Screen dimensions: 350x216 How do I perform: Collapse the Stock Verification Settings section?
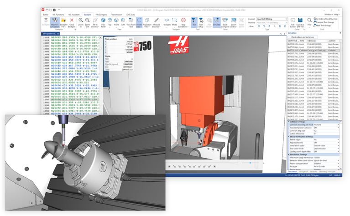tap(289, 136)
